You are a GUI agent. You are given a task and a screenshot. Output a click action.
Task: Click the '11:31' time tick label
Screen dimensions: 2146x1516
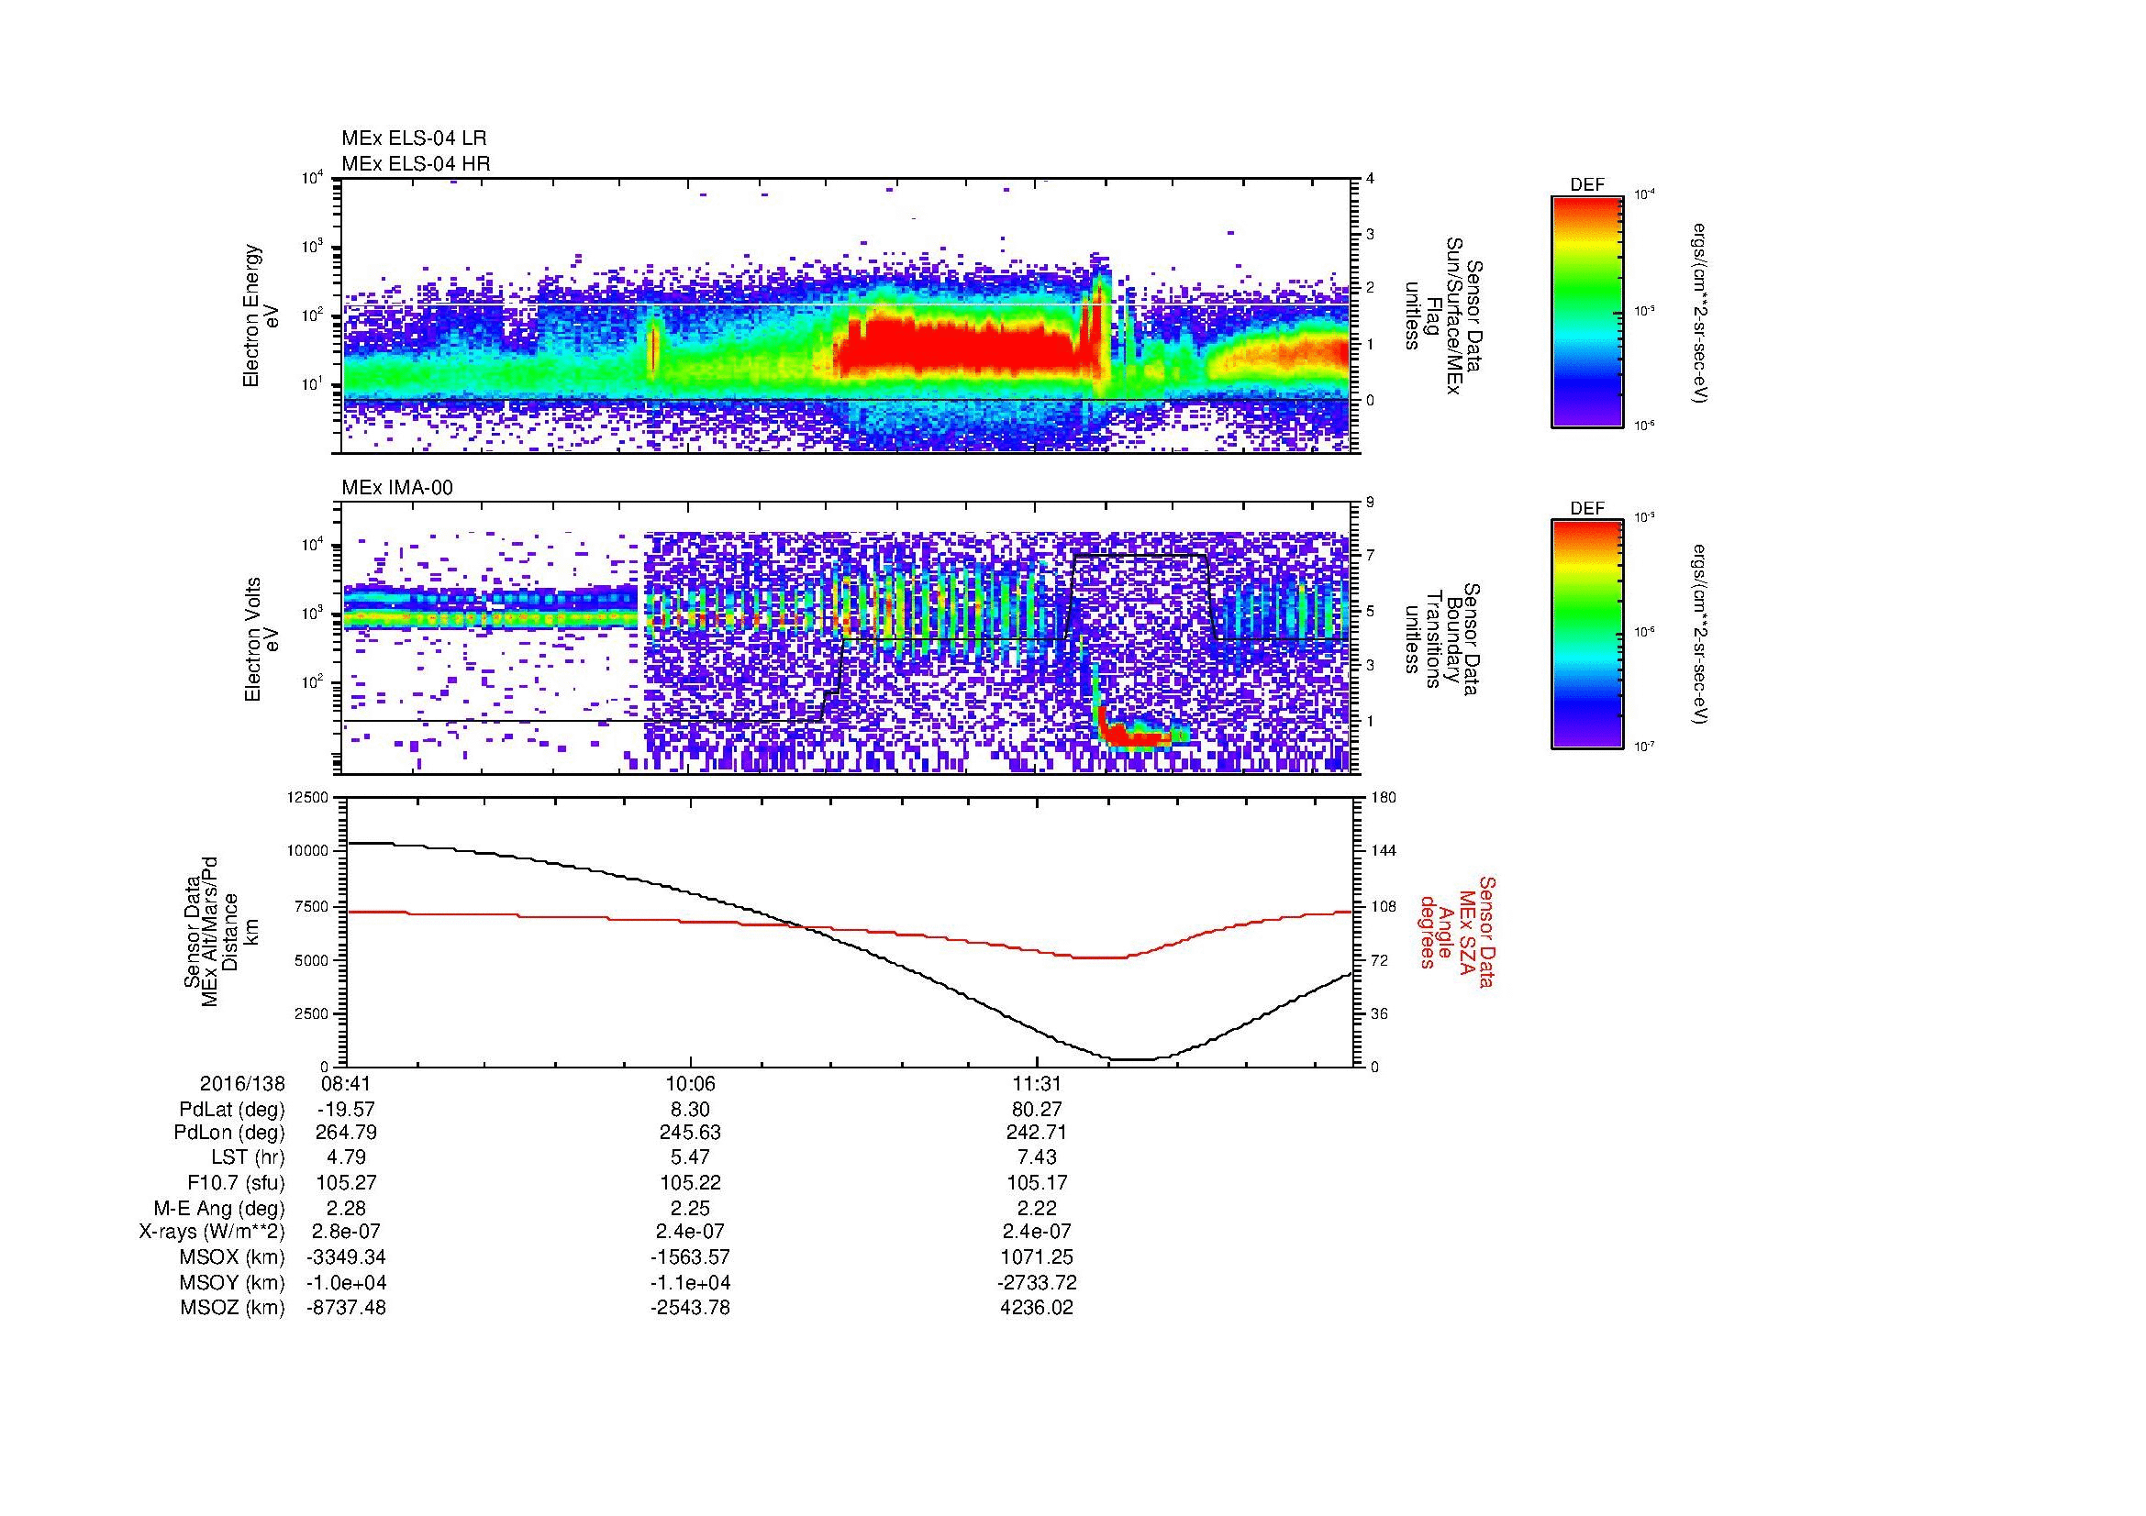pyautogui.click(x=1037, y=1083)
